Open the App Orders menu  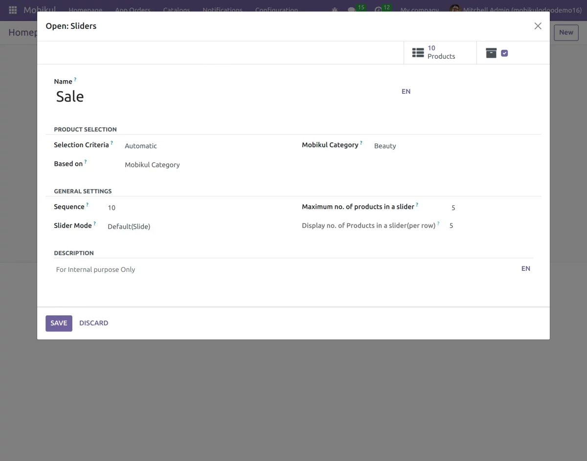133,10
